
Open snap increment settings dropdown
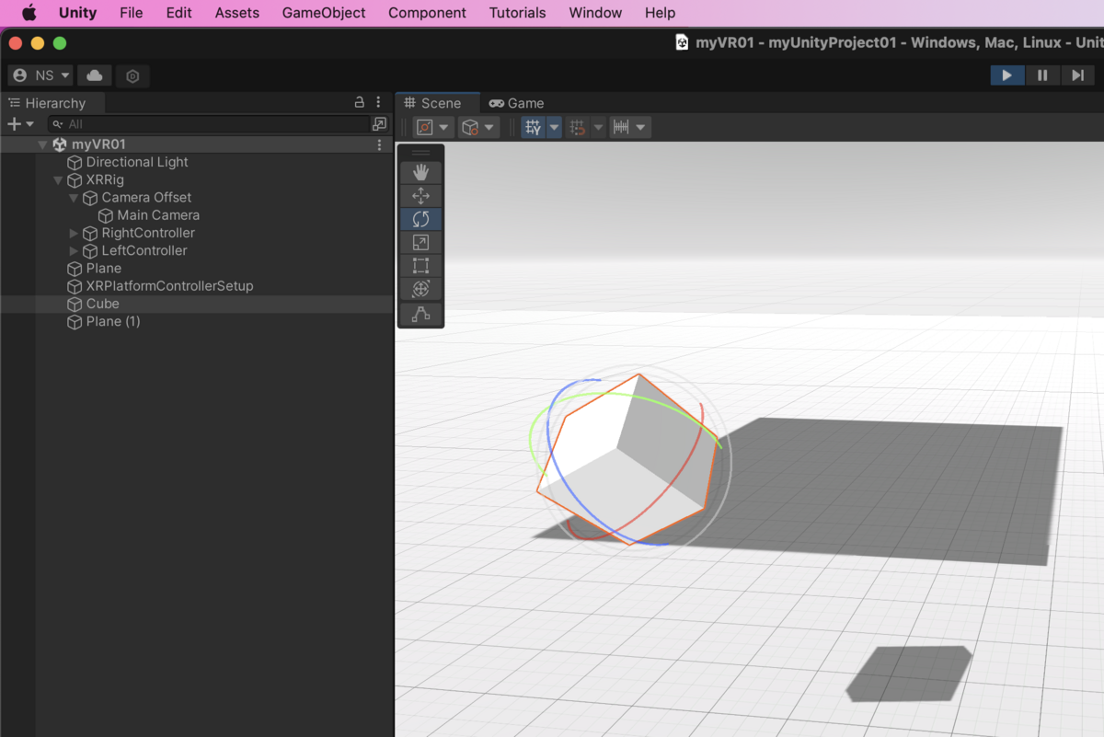[x=641, y=128]
